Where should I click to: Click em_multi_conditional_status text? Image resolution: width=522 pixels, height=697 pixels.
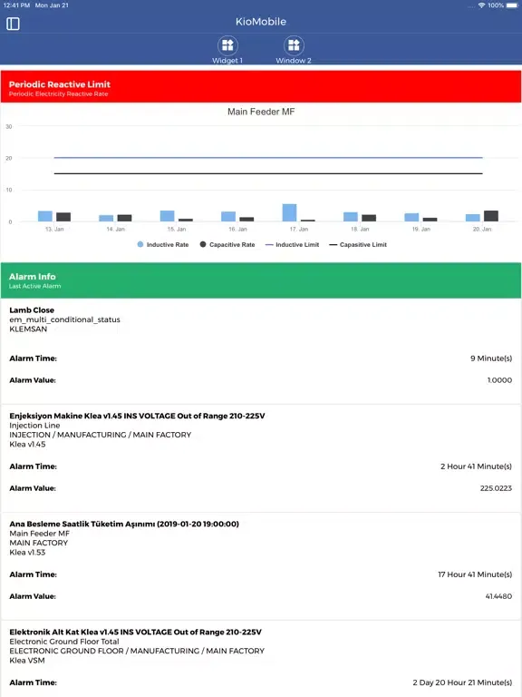[x=65, y=319]
